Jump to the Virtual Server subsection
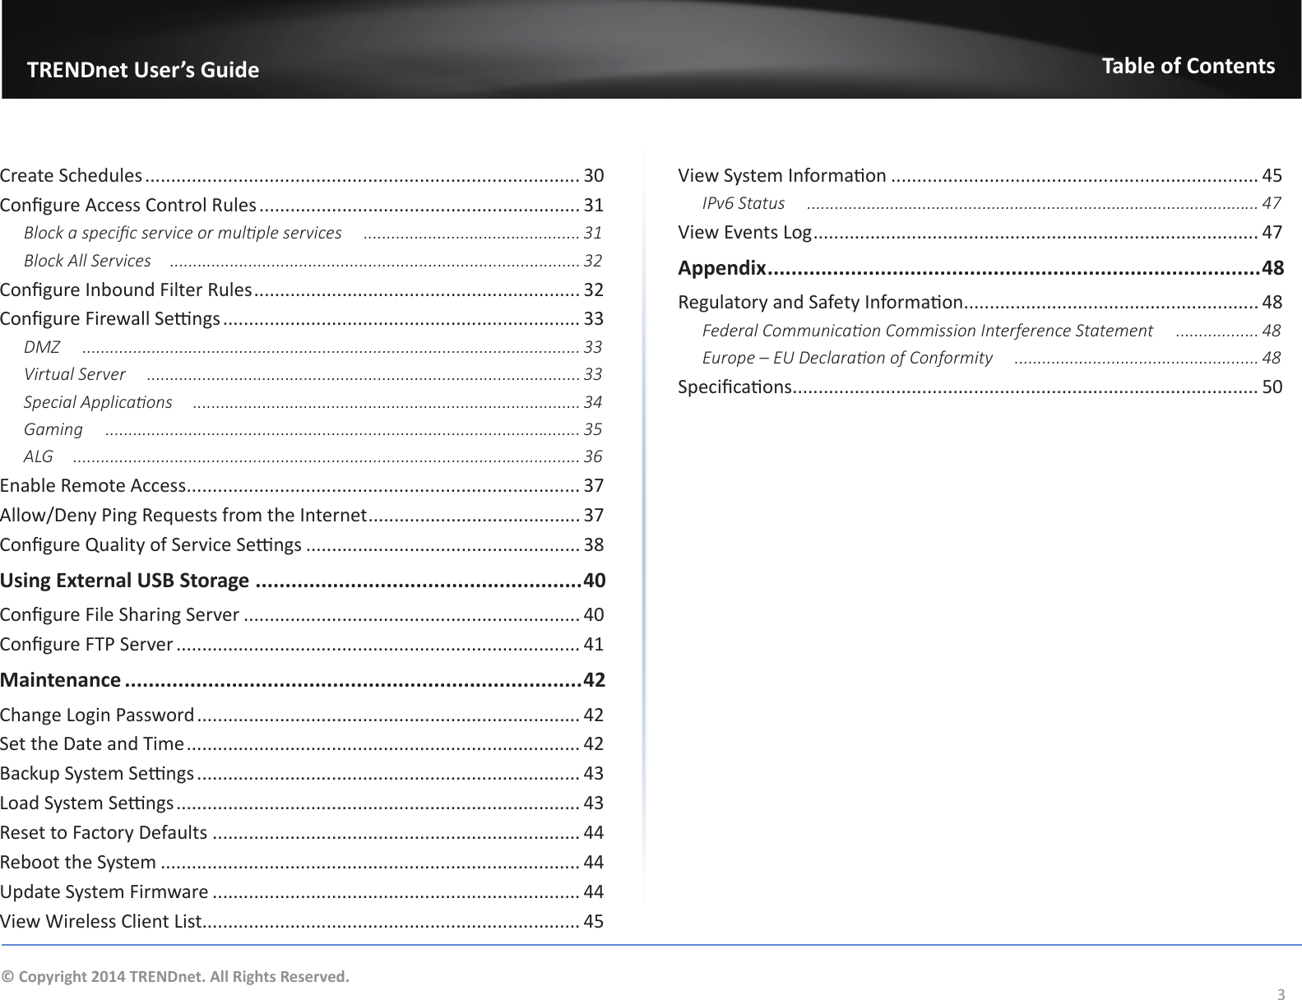 pos(313,374)
